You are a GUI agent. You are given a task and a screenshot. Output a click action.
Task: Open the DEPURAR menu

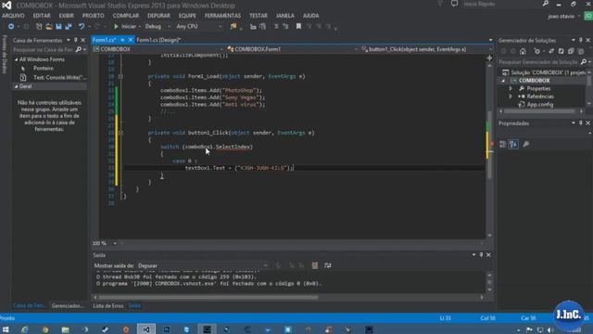158,16
